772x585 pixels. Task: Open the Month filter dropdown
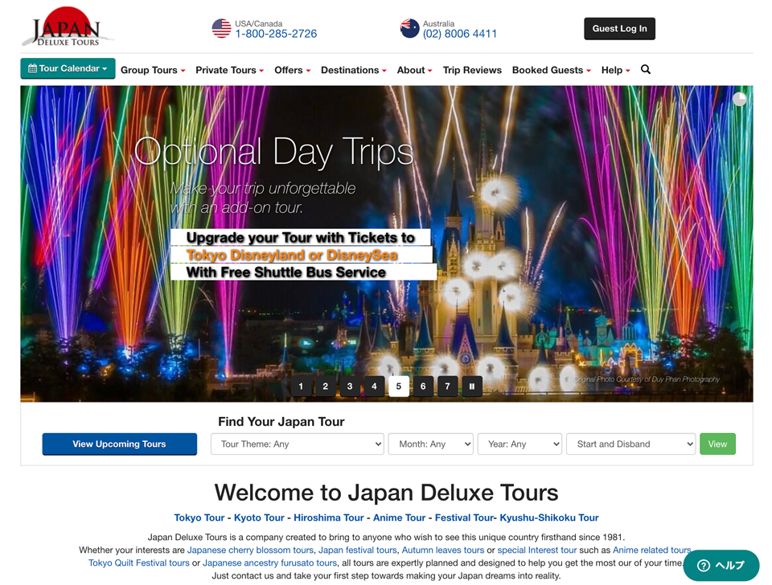pos(430,444)
